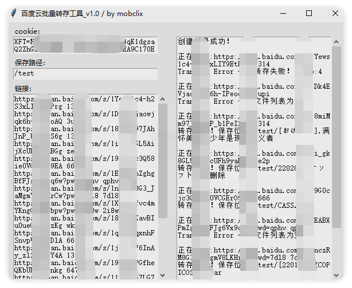Click the log line ending in Yews
Image resolution: width=352 pixels, height=288 pixels.
click(254, 57)
